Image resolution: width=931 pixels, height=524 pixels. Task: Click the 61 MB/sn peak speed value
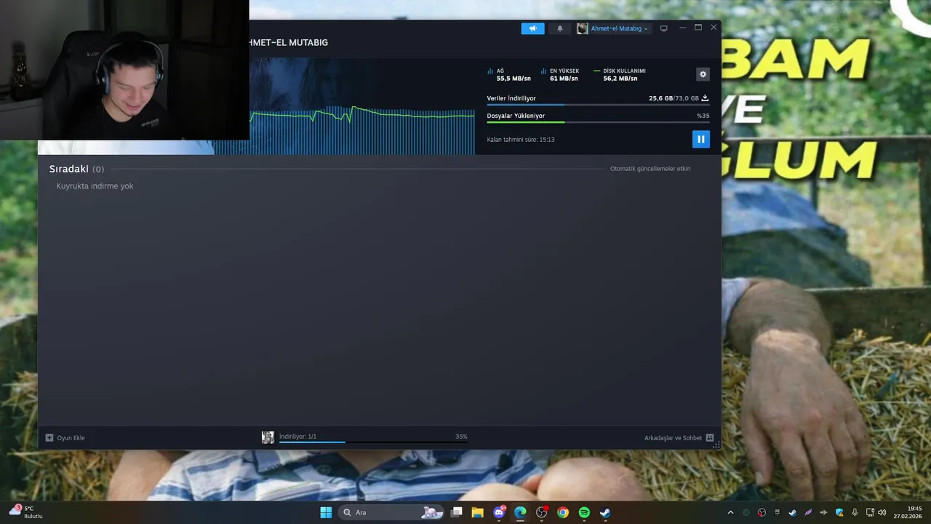click(x=564, y=79)
